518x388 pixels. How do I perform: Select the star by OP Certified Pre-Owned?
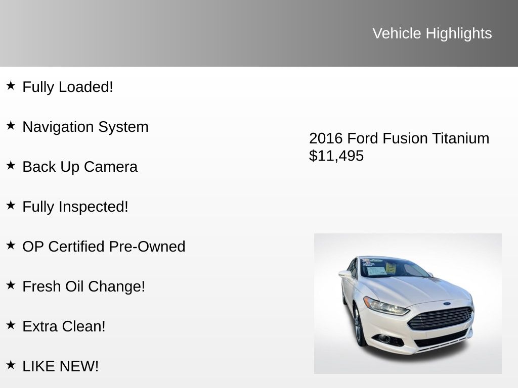pyautogui.click(x=11, y=245)
